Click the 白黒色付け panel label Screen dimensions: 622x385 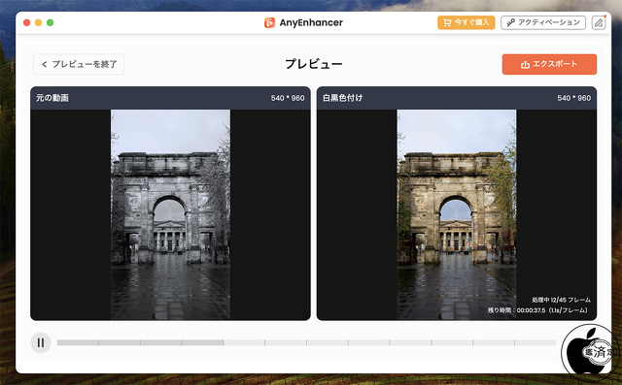(342, 98)
